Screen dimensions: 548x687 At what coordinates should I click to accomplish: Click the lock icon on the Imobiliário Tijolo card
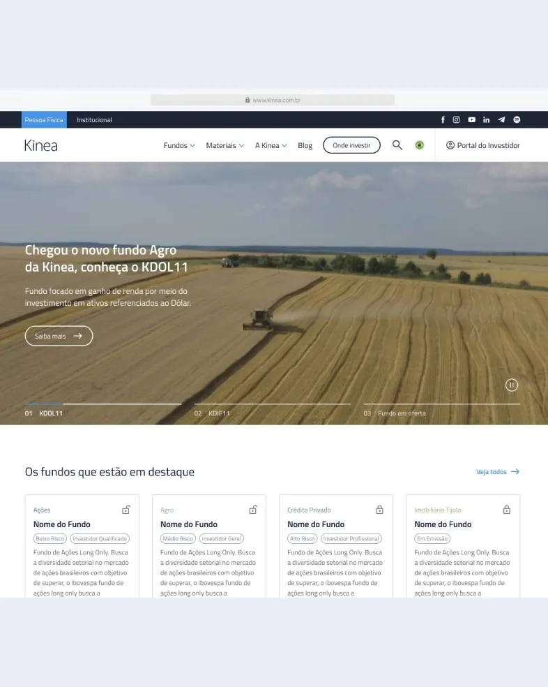506,510
